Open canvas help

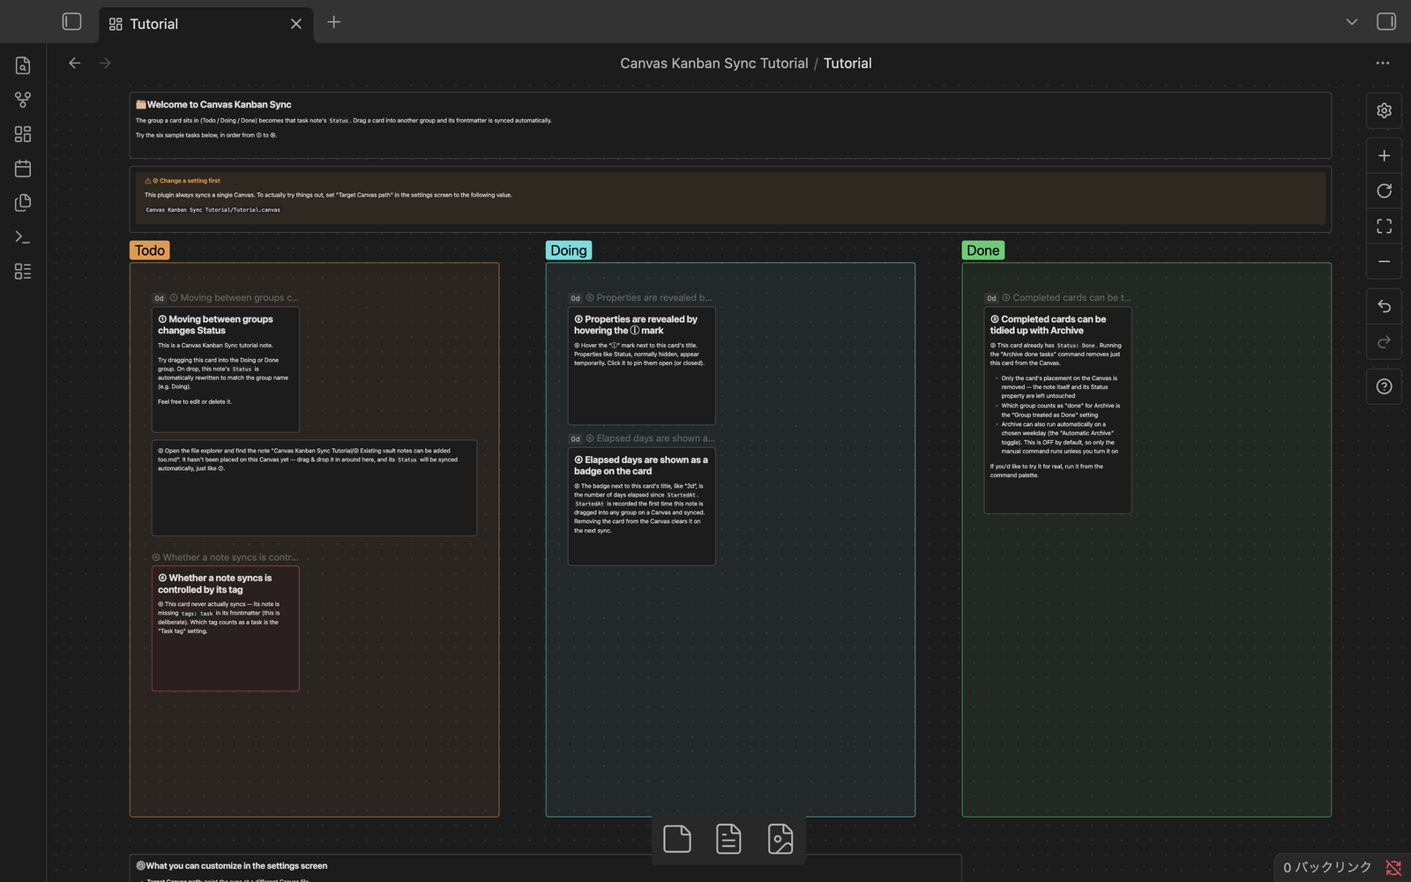pos(1385,386)
